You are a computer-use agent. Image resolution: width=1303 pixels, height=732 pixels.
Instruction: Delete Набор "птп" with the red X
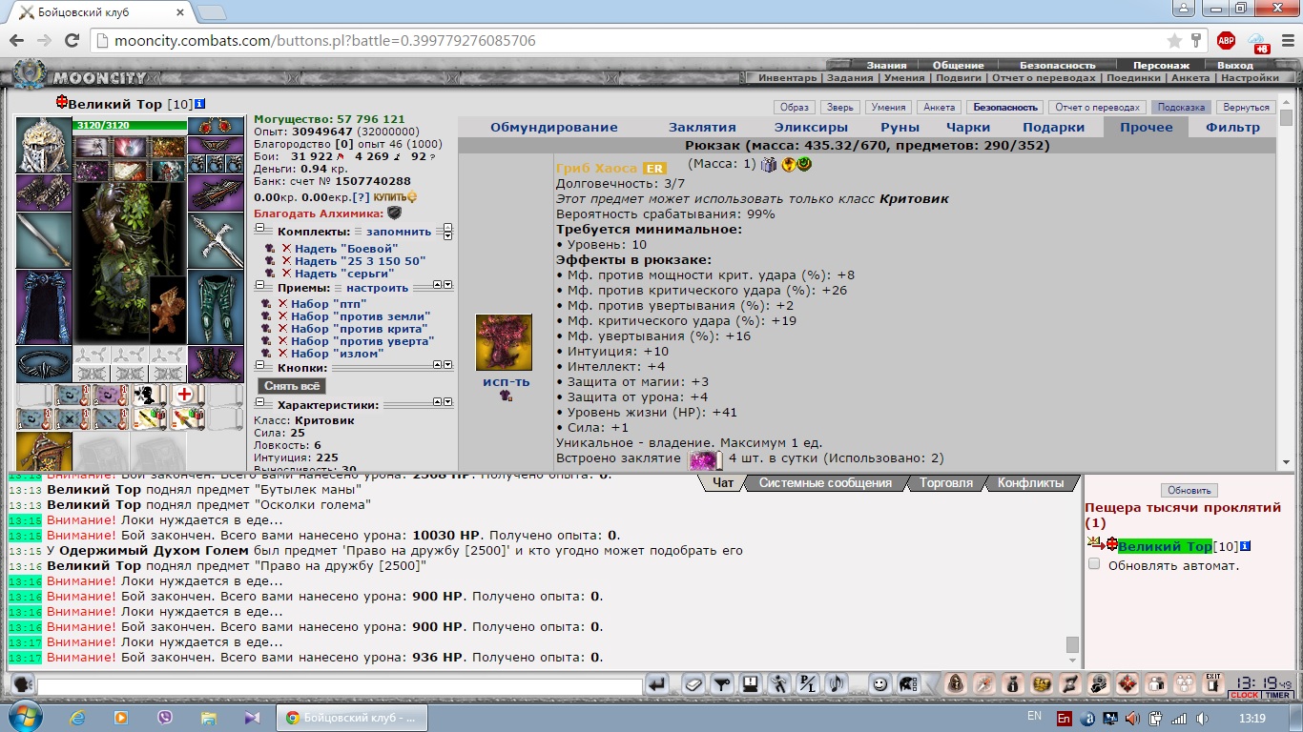(x=282, y=304)
